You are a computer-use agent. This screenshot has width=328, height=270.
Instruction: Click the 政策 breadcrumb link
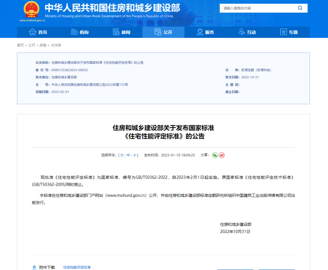pos(43,45)
